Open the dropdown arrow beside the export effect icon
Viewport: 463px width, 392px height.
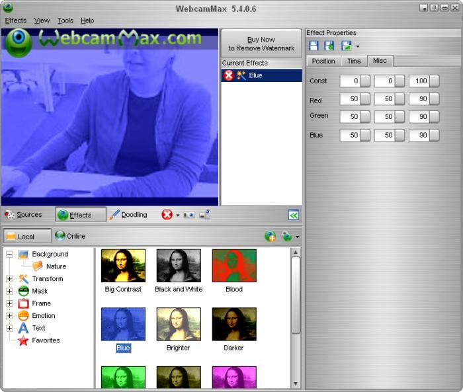(x=358, y=46)
